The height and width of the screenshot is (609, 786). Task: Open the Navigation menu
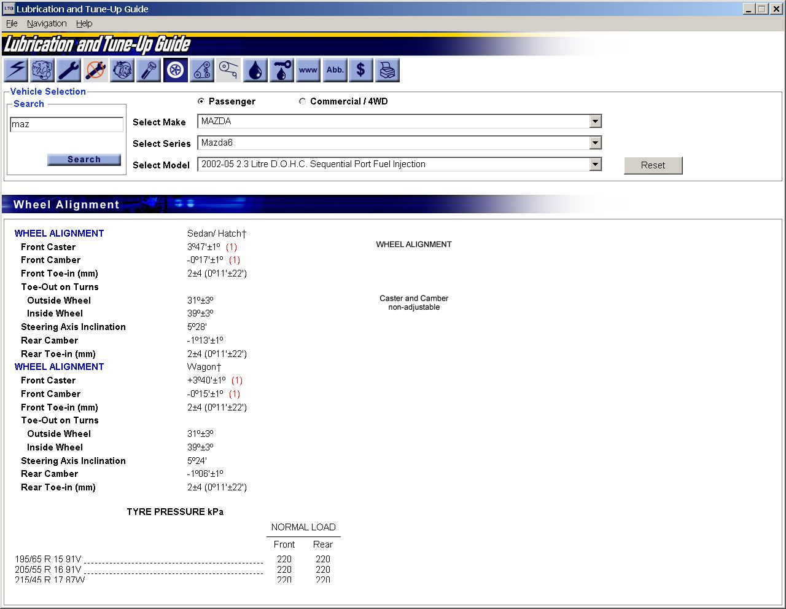click(x=47, y=23)
